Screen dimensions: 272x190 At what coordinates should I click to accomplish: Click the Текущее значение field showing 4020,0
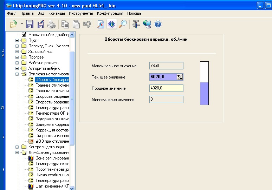pos(163,77)
